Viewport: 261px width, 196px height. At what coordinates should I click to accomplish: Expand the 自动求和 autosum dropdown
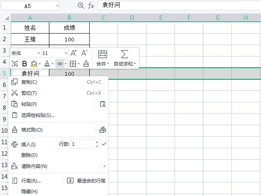(125, 64)
